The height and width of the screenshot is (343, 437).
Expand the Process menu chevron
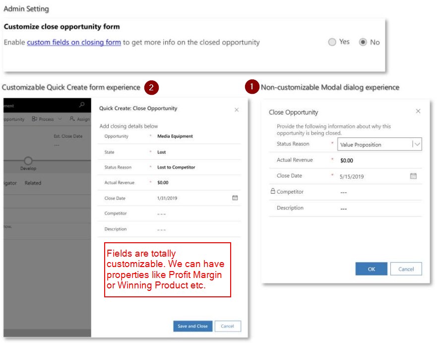pos(60,119)
